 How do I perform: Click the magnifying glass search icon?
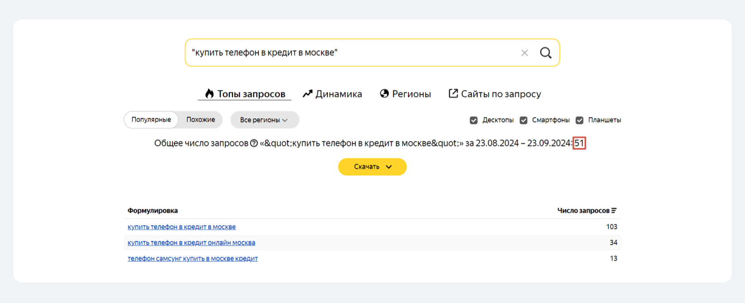pos(546,53)
